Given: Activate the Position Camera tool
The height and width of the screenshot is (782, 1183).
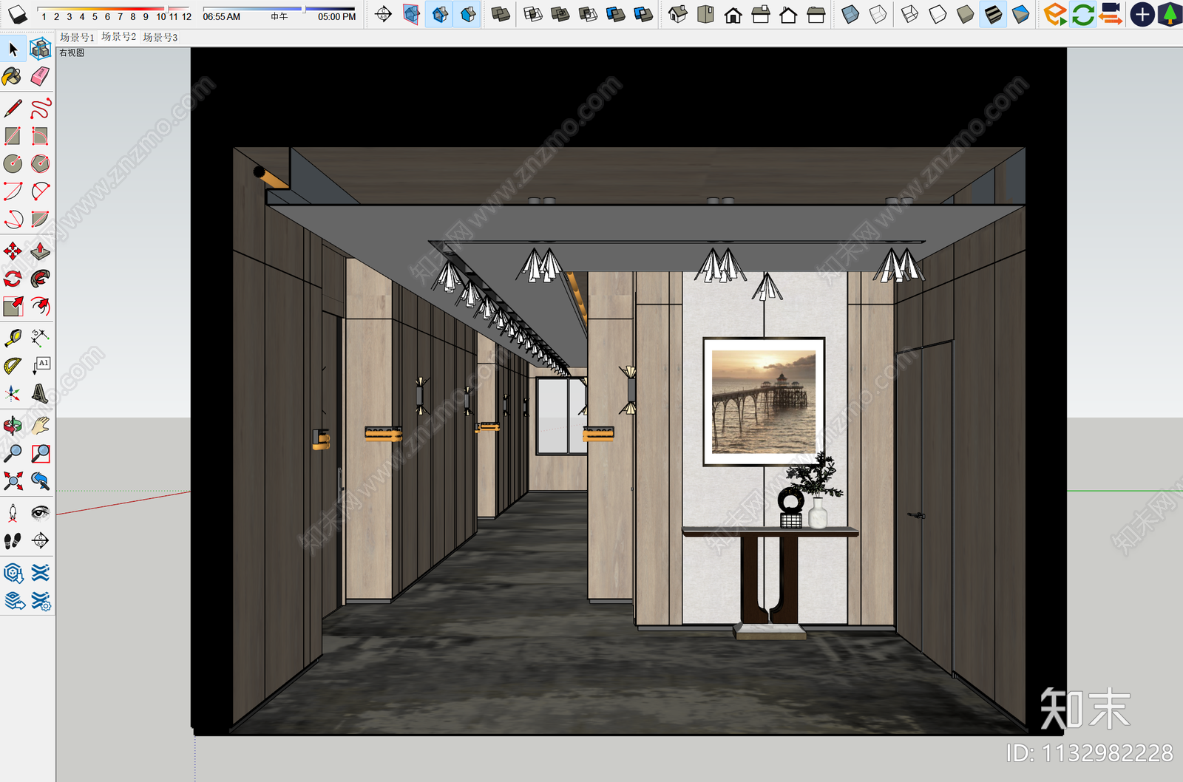Looking at the screenshot, I should pyautogui.click(x=13, y=513).
